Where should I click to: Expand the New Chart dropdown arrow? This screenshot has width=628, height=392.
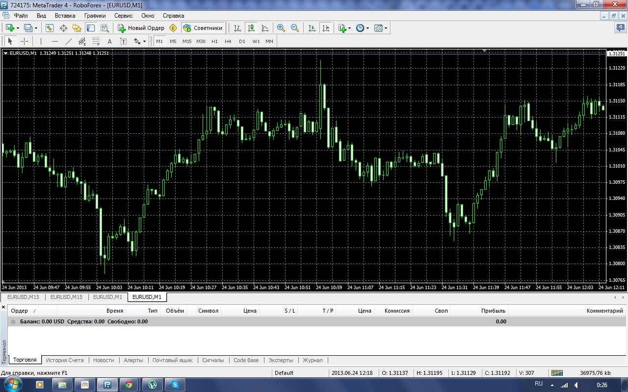click(18, 28)
